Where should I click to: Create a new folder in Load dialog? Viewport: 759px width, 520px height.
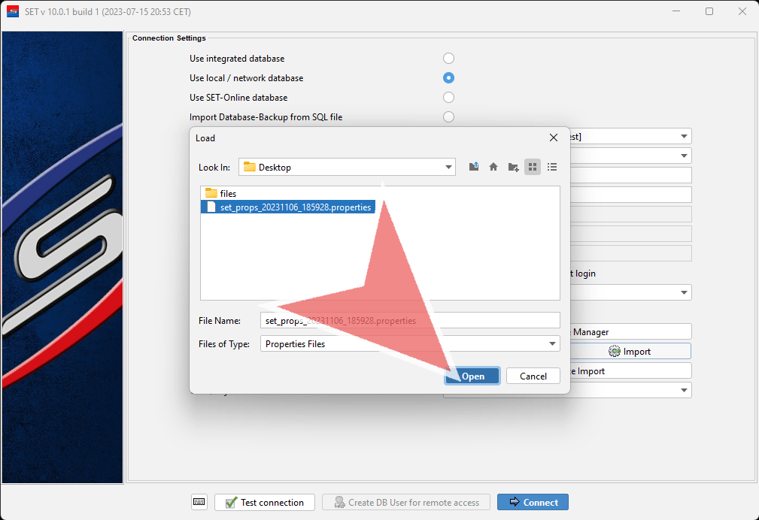pos(513,167)
